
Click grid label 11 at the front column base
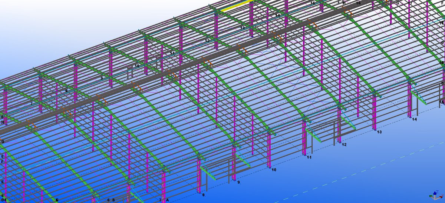309,157
